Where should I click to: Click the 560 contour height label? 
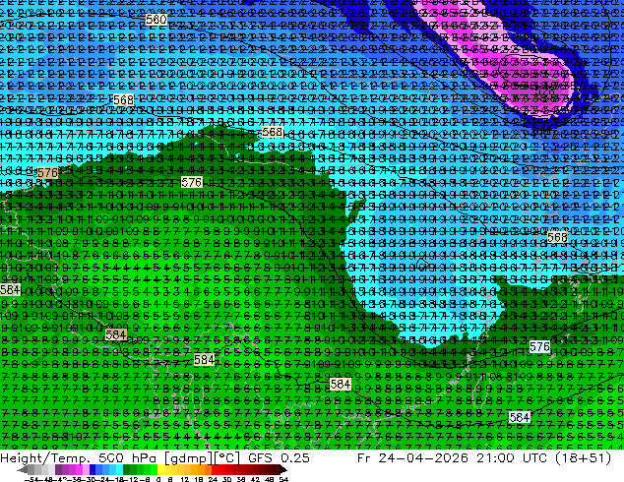click(156, 19)
